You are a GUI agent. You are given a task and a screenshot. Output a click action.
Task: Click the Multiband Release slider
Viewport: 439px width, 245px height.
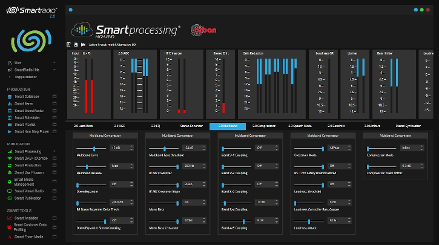click(91, 167)
